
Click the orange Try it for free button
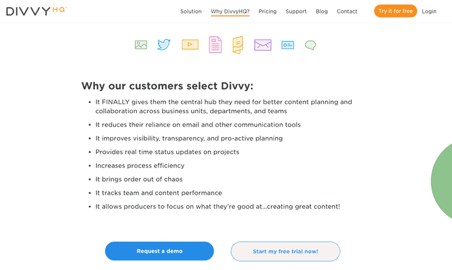click(395, 11)
